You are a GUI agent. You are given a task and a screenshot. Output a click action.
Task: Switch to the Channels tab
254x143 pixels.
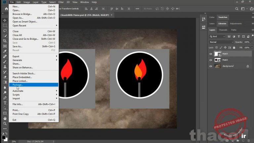(223, 30)
